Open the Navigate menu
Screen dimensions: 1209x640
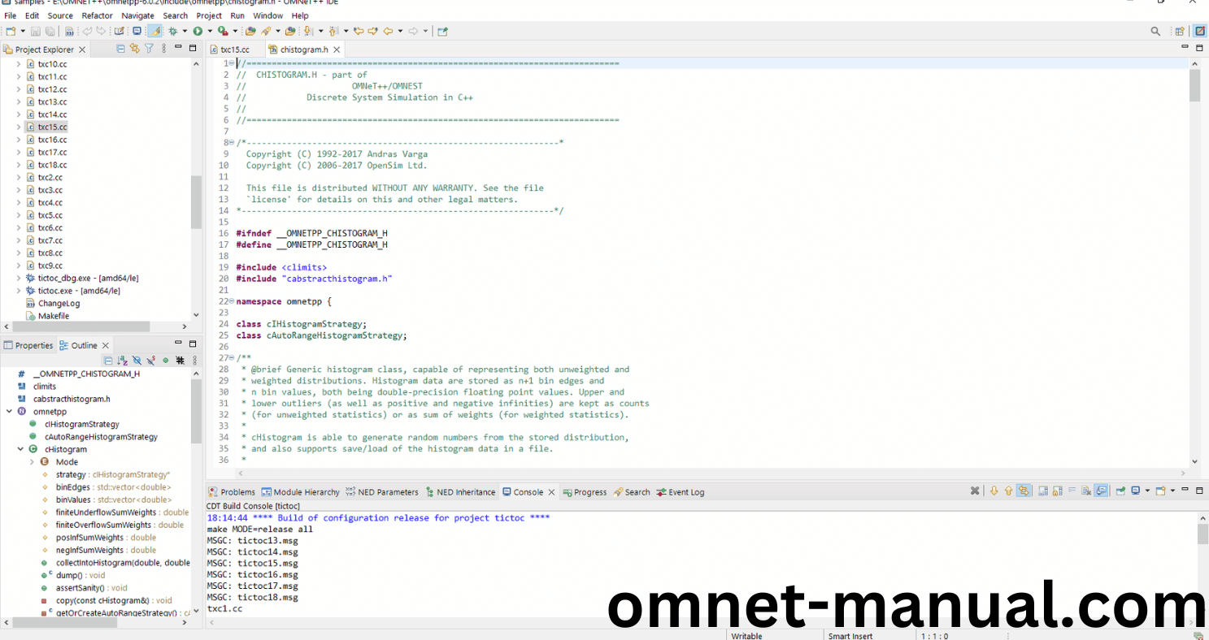coord(137,15)
